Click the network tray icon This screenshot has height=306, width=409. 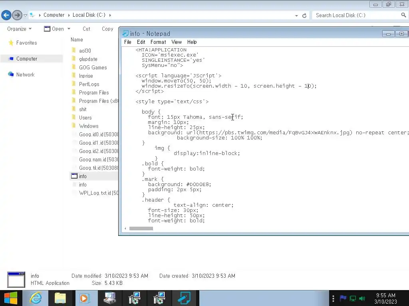click(x=353, y=298)
